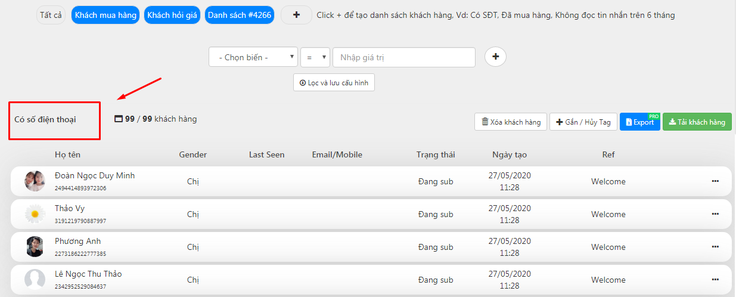Click customer name "Lê Ngọc Thu Thảo"
Image resolution: width=736 pixels, height=297 pixels.
click(88, 274)
